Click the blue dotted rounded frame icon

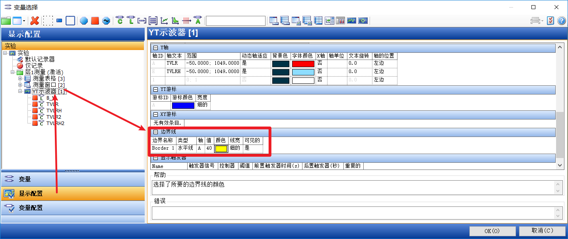click(70, 21)
